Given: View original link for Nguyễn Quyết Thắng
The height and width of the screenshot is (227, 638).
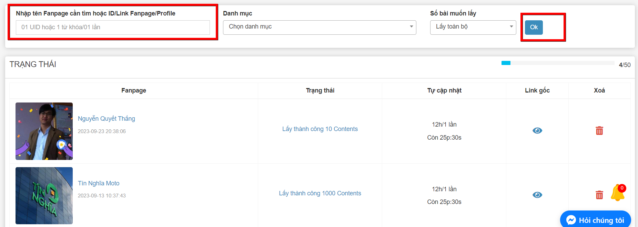Looking at the screenshot, I should [537, 131].
